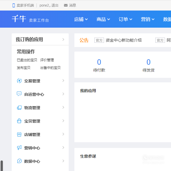This screenshot has width=171, height=171.
Task: Click the 千牛 logo
Action: [19, 19]
